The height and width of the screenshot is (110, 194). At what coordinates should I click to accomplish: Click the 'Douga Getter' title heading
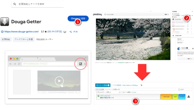tap(26, 22)
